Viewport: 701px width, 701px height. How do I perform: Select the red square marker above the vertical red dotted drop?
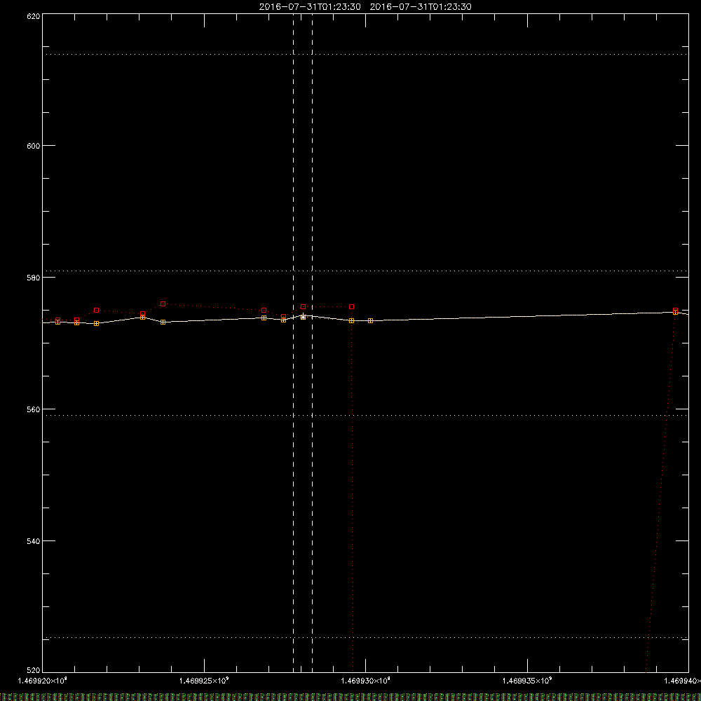click(x=352, y=307)
